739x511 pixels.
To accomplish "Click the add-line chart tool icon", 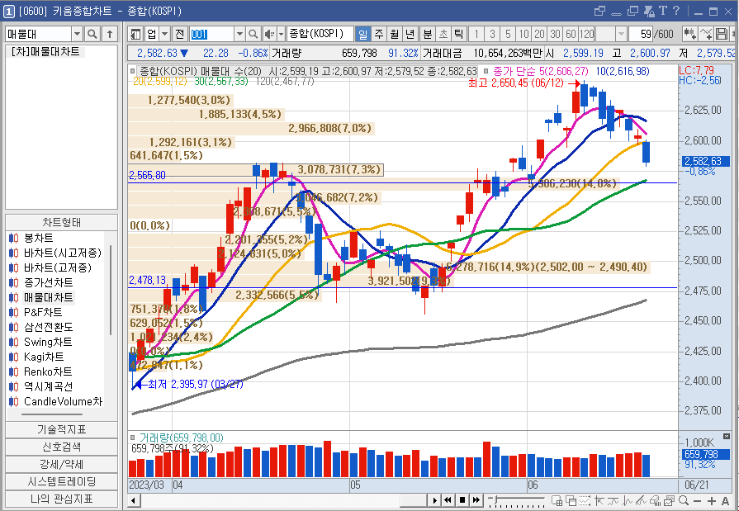I will tap(706, 34).
